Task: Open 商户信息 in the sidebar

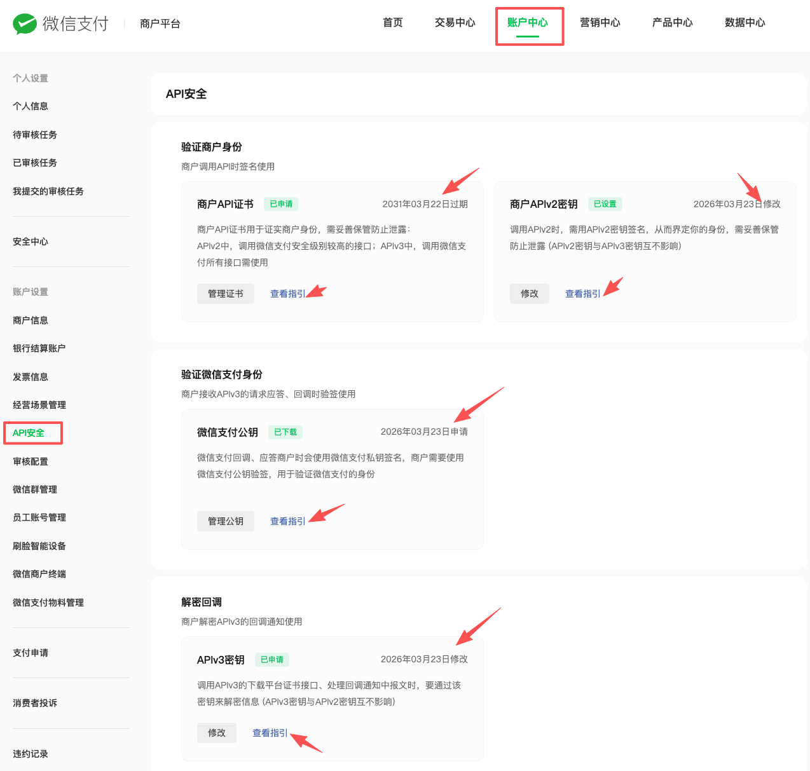Action: click(31, 320)
